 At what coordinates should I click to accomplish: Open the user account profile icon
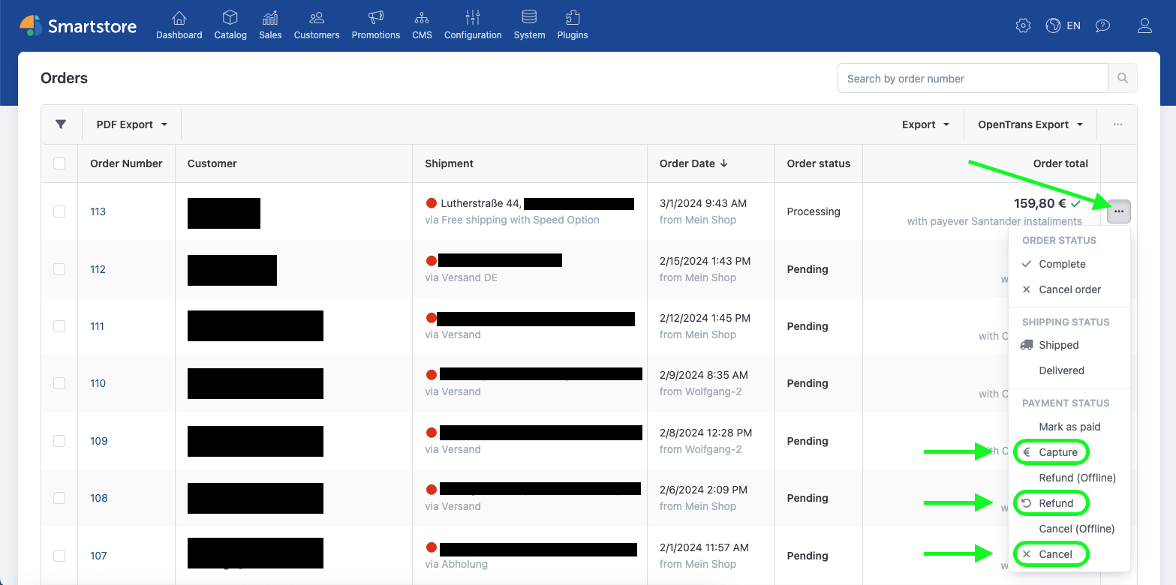click(x=1144, y=25)
